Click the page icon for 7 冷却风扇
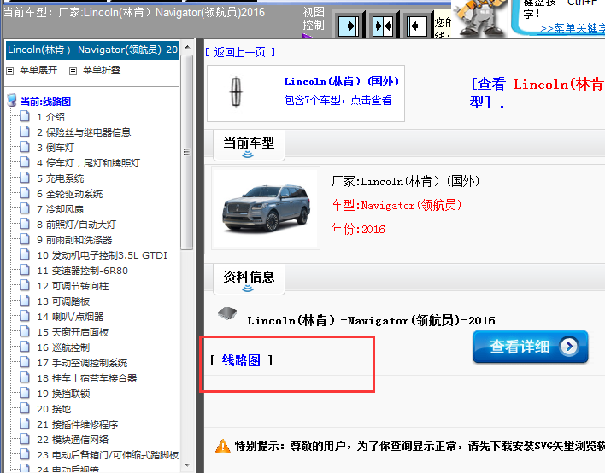Viewport: 605px width, 473px height. 24,208
